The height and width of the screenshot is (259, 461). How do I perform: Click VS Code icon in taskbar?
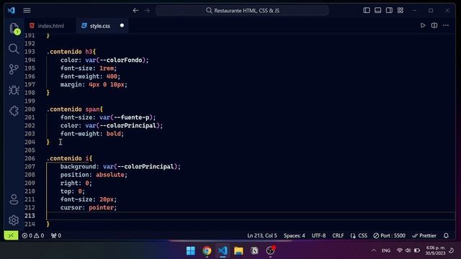(223, 250)
